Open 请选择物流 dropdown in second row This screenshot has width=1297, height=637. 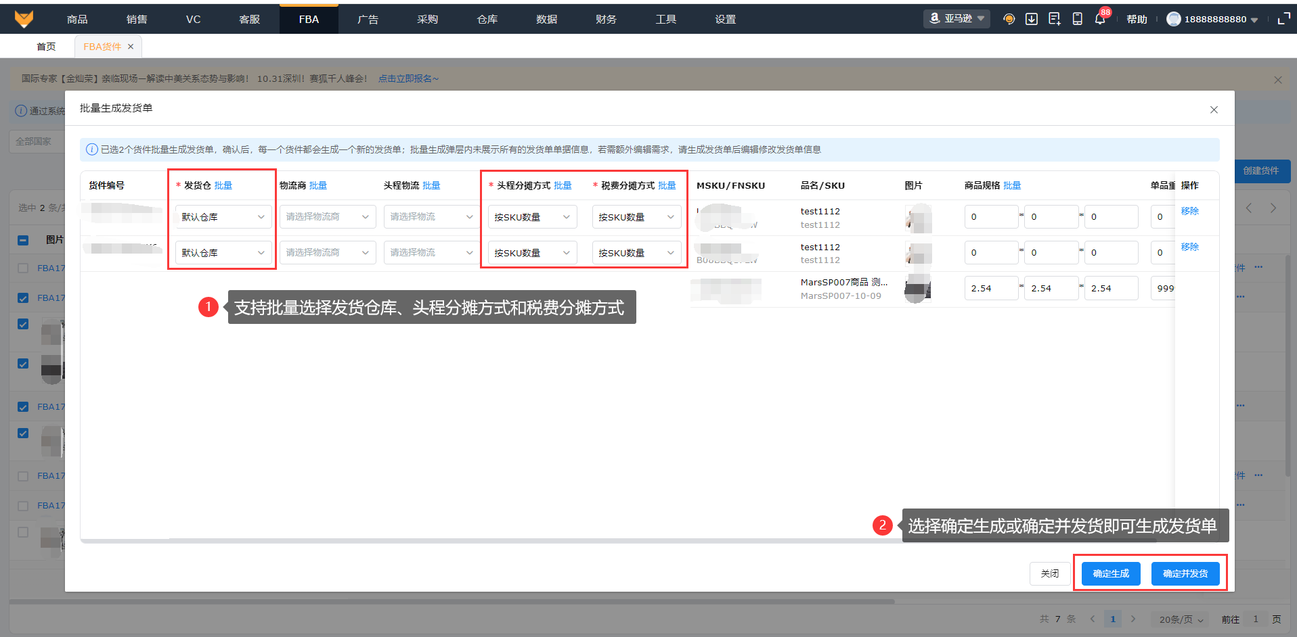pos(432,253)
